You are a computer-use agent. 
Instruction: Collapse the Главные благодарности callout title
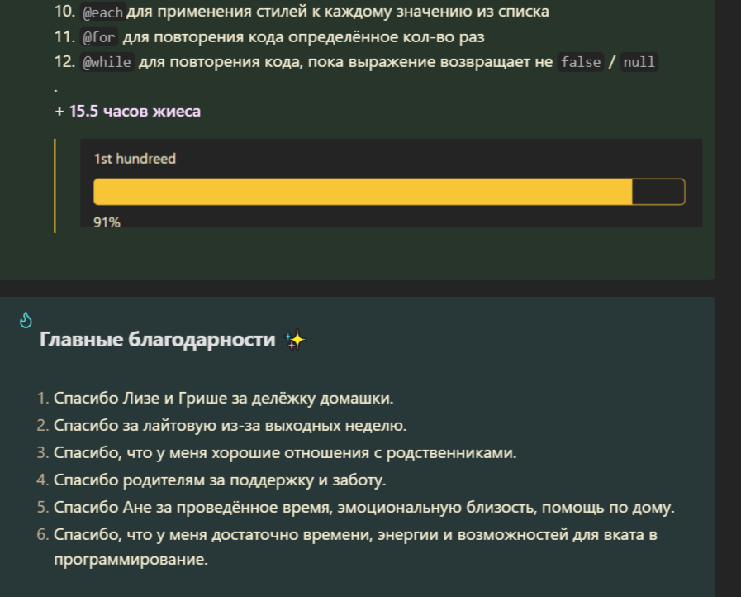point(157,340)
